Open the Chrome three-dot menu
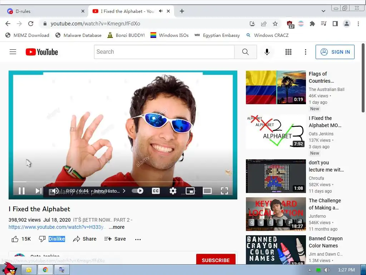The width and height of the screenshot is (366, 275). 358,24
